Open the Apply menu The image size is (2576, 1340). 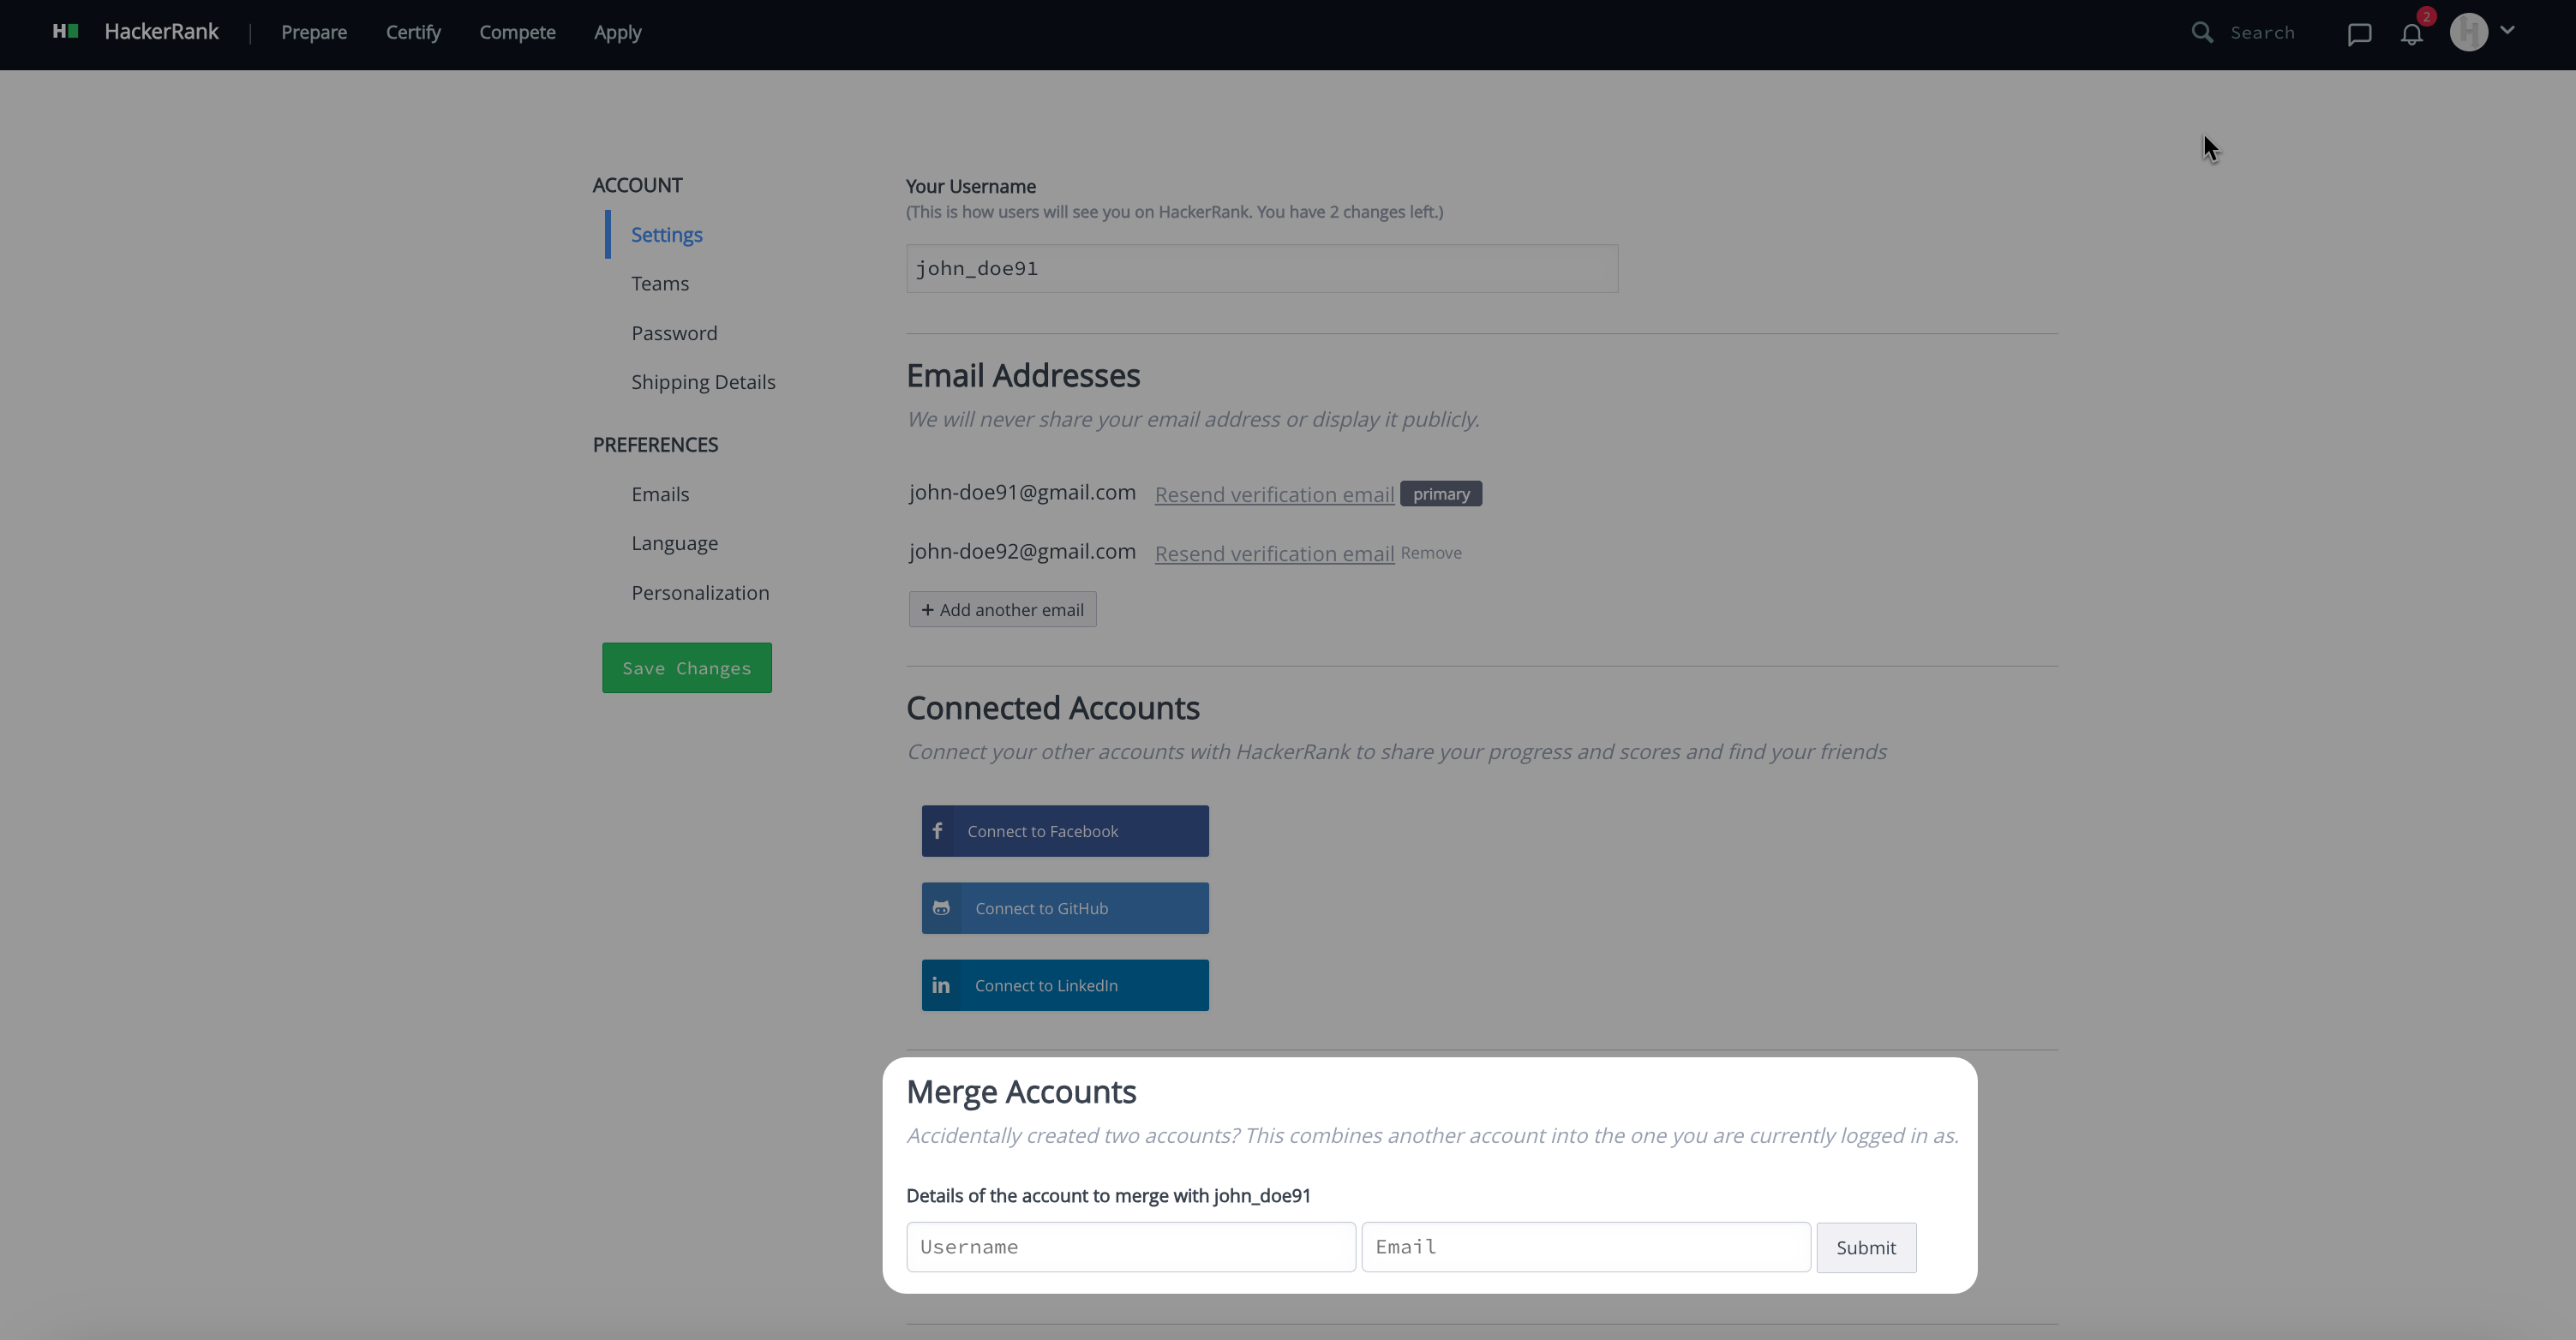click(x=617, y=32)
